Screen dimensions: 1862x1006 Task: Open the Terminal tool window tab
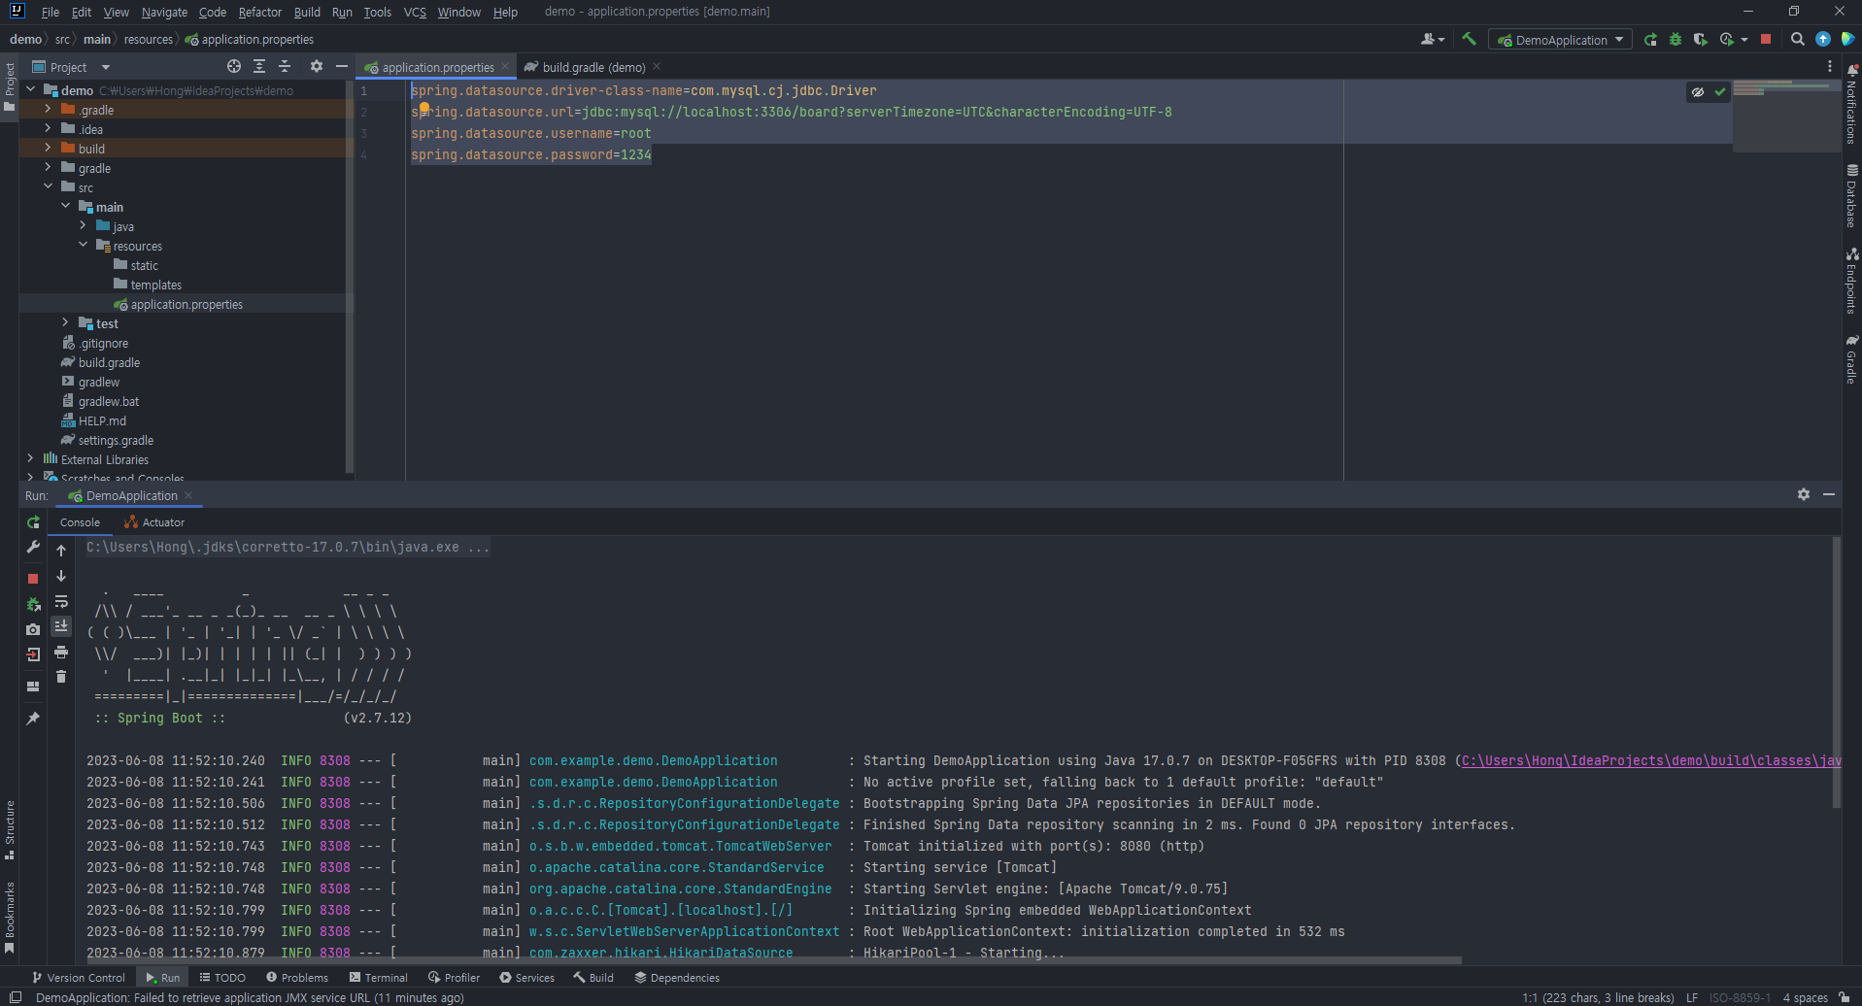click(378, 978)
